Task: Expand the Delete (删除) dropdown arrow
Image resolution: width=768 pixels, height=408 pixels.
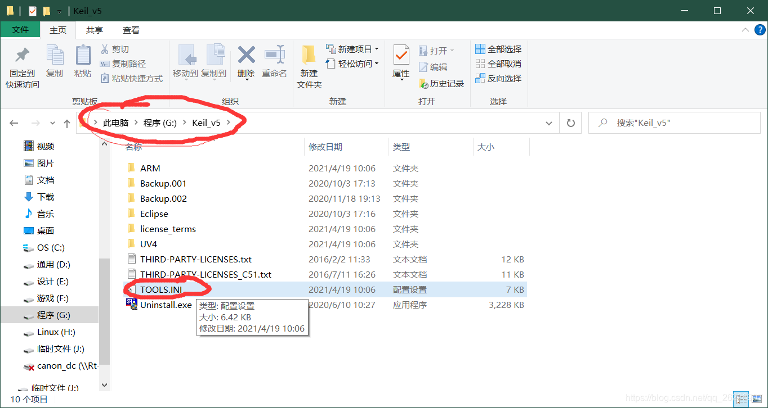Action: 247,79
